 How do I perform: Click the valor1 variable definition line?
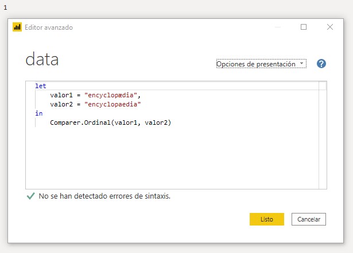point(95,95)
